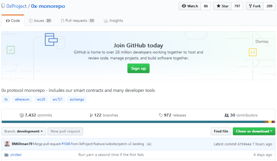277x161 pixels.
Task: Click BMillman19's avatar thumbnail
Action: 7,144
